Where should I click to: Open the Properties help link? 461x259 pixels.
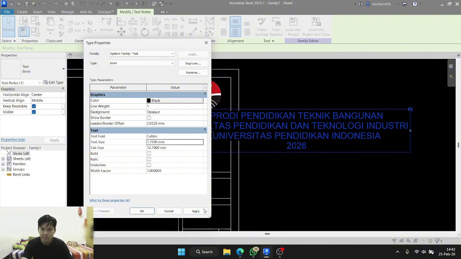click(13, 140)
